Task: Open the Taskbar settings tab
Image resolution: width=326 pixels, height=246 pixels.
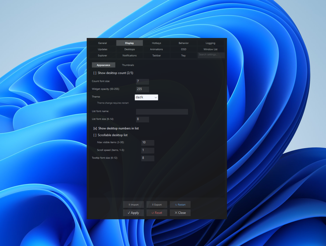Action: 156,56
